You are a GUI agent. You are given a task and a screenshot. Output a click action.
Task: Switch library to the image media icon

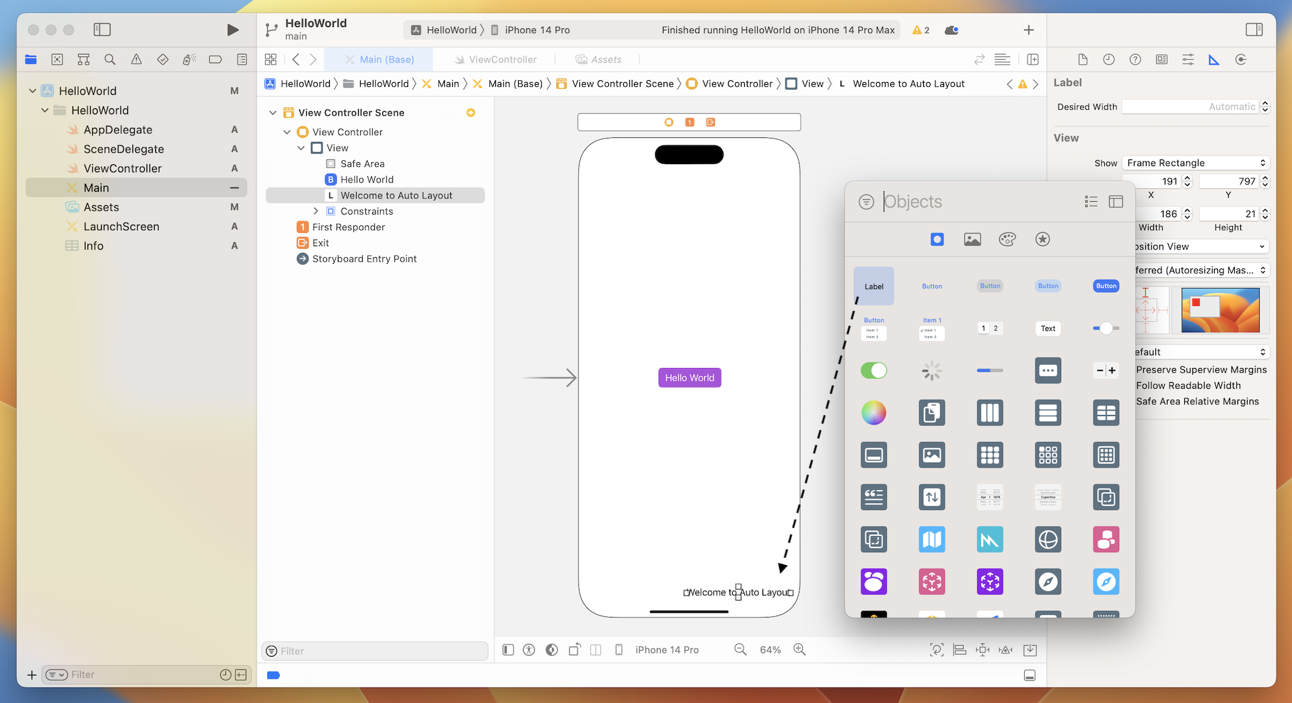[x=972, y=239]
